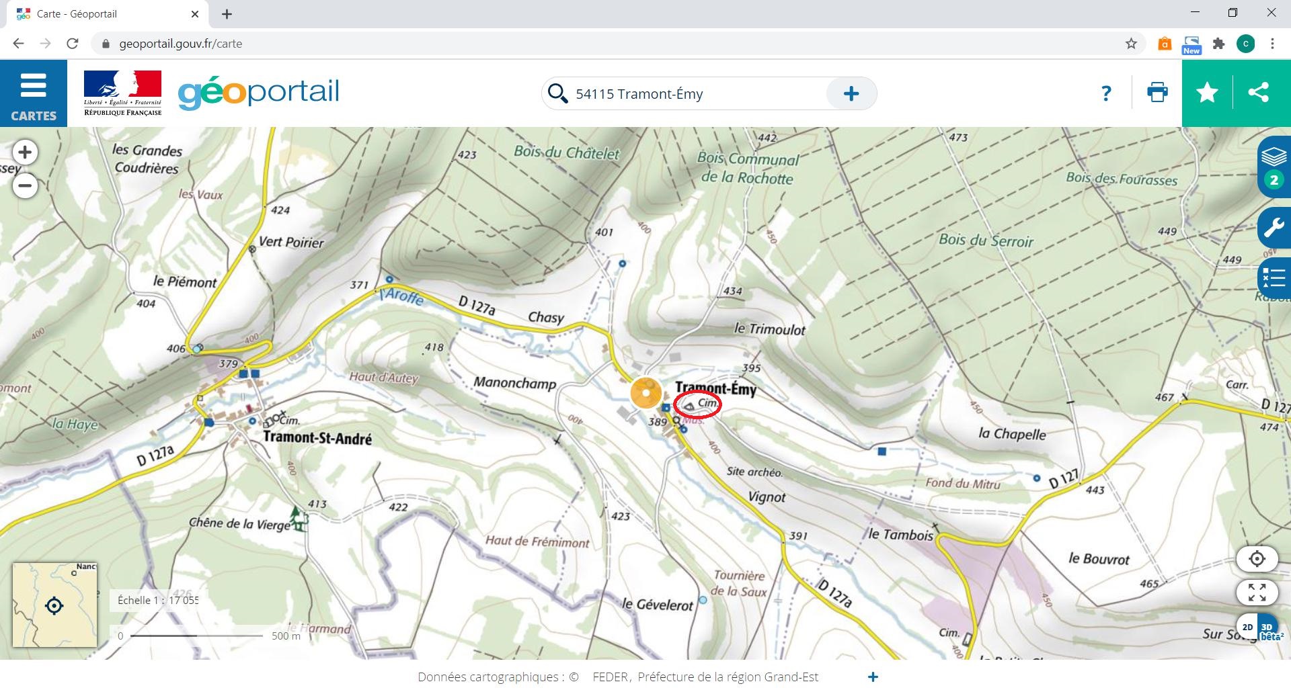Click the Fond du Mitru label
The width and height of the screenshot is (1291, 692).
[963, 483]
